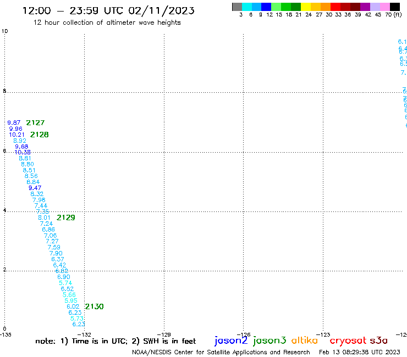Select the pink swatch in the legend bar
The width and height of the screenshot is (407, 357).
[x=384, y=7]
